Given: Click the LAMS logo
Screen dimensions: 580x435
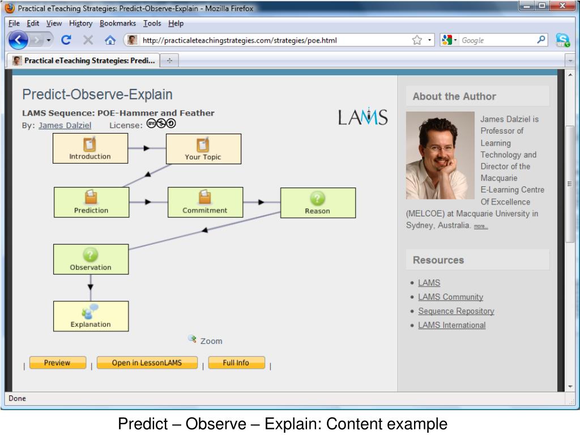Looking at the screenshot, I should point(362,117).
